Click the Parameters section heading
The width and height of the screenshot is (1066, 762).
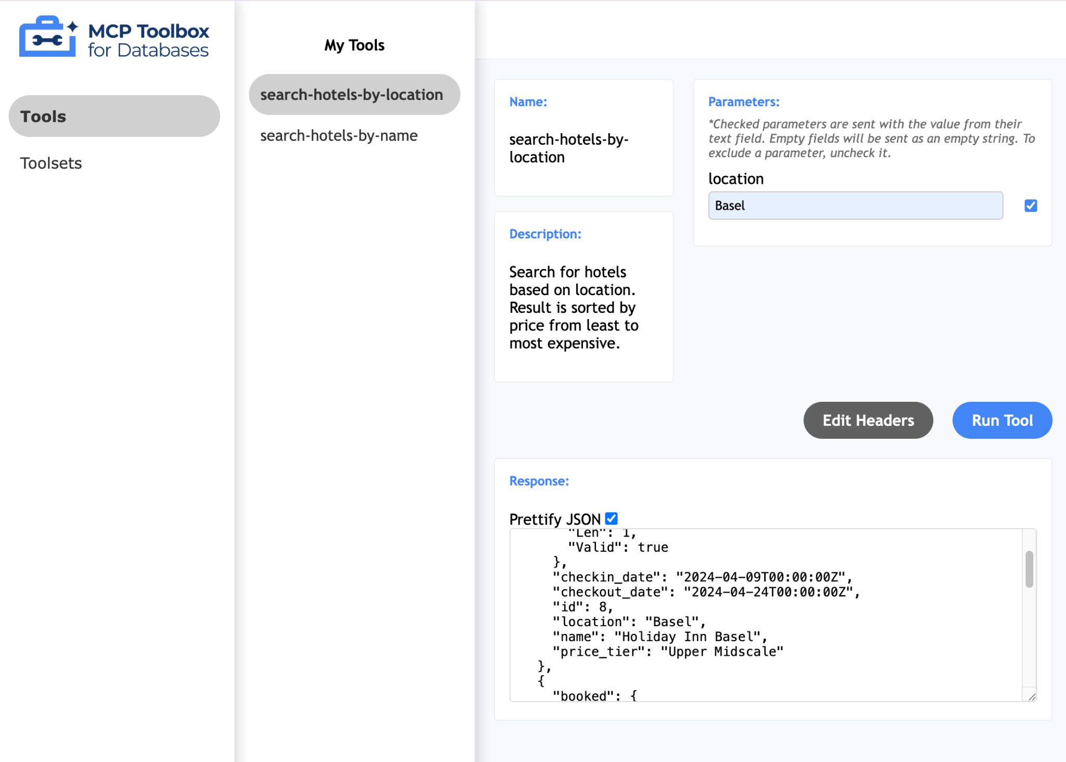click(744, 102)
